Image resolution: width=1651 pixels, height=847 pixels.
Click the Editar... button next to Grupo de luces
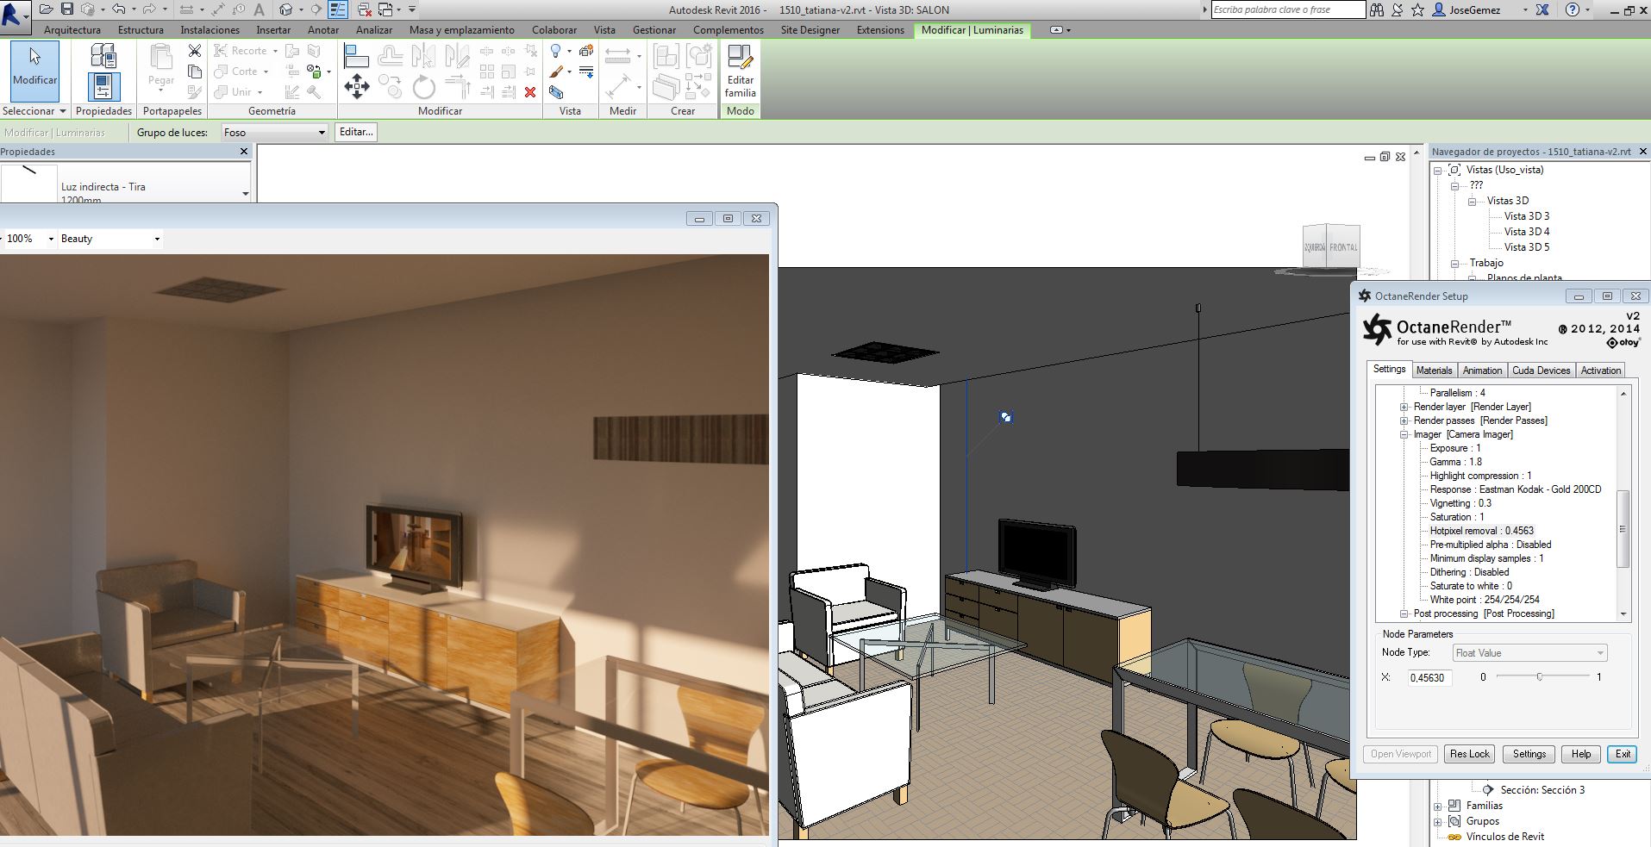[x=355, y=132]
